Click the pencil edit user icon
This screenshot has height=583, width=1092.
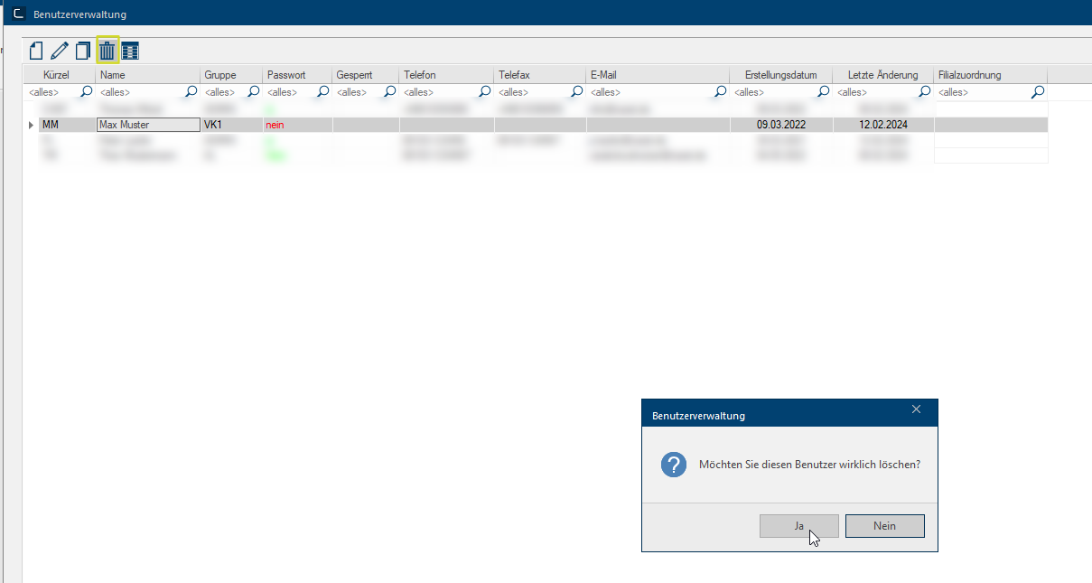[x=60, y=52]
